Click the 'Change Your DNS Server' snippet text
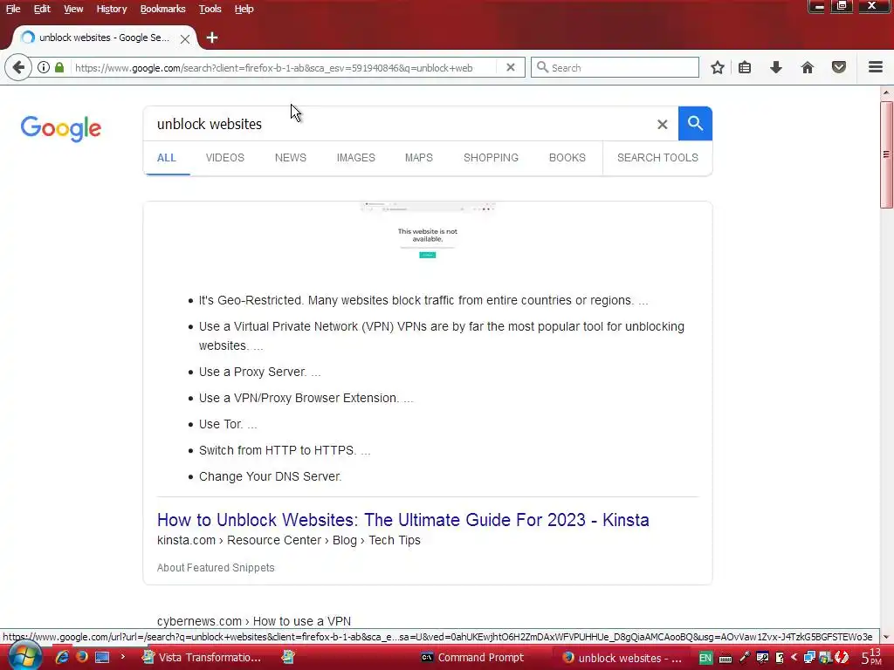894x670 pixels. click(x=271, y=476)
